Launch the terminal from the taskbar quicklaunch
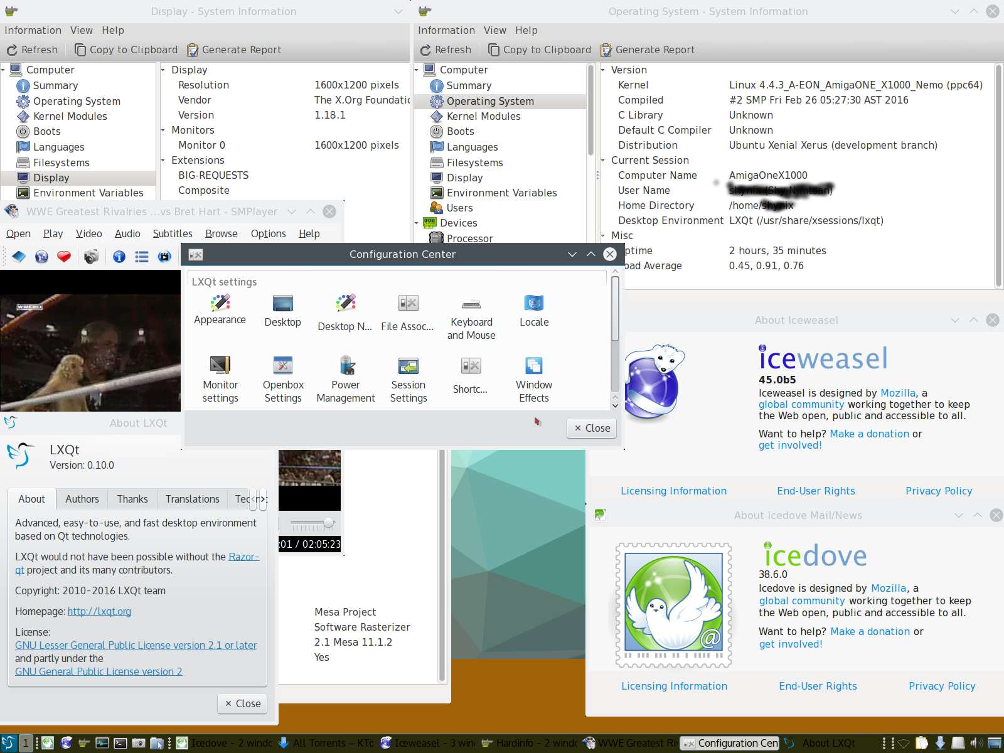 120,744
